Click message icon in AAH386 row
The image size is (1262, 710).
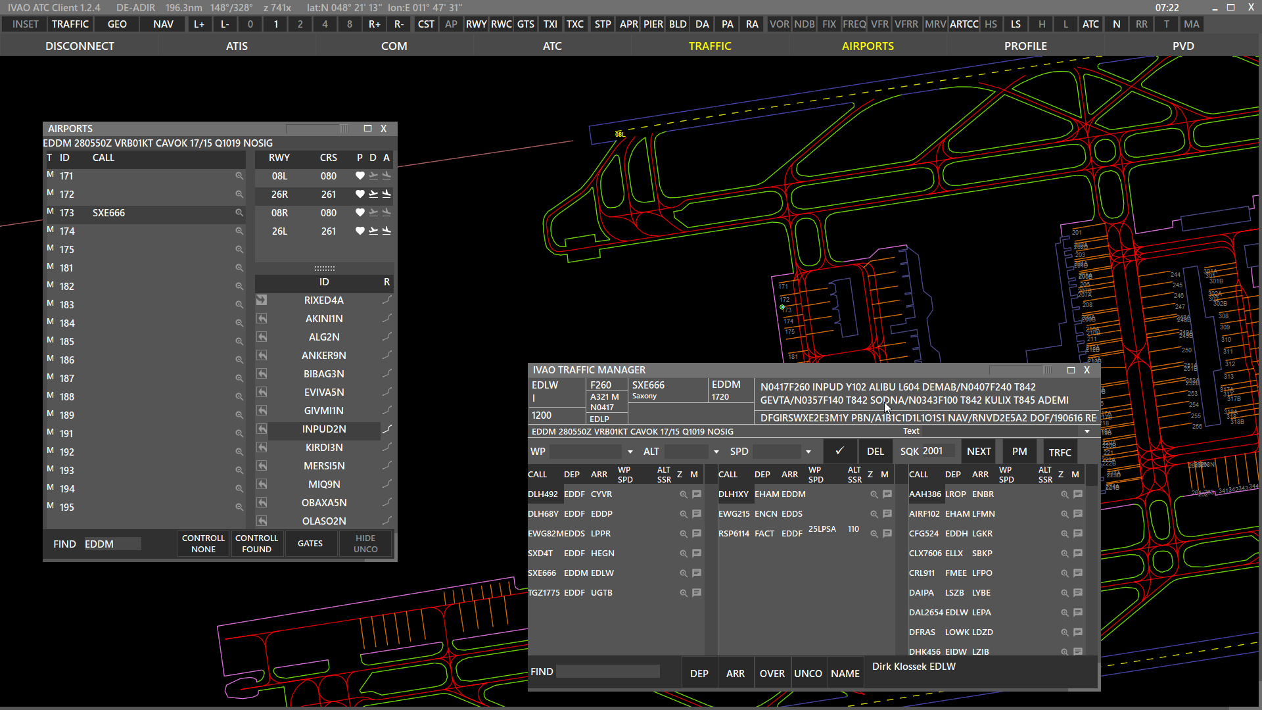[1078, 494]
